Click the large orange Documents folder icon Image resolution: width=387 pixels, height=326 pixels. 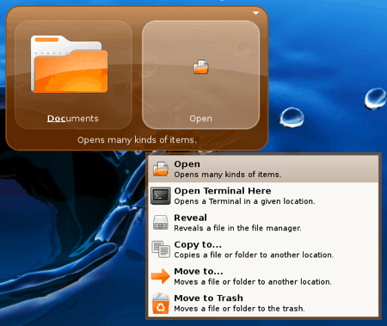pyautogui.click(x=70, y=65)
